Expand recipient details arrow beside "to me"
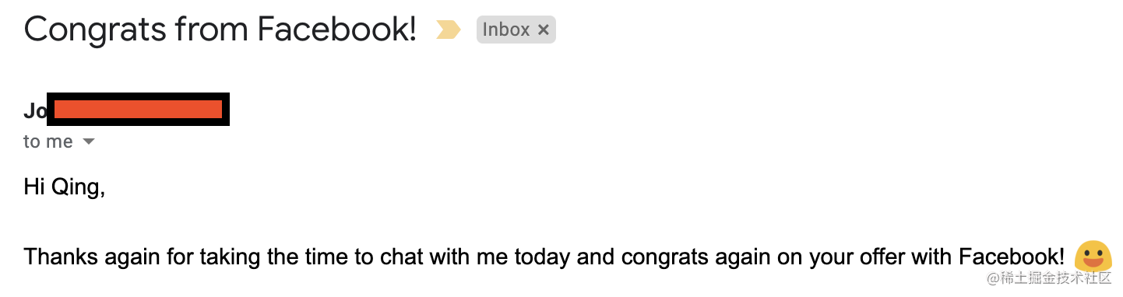1123x297 pixels. click(89, 142)
